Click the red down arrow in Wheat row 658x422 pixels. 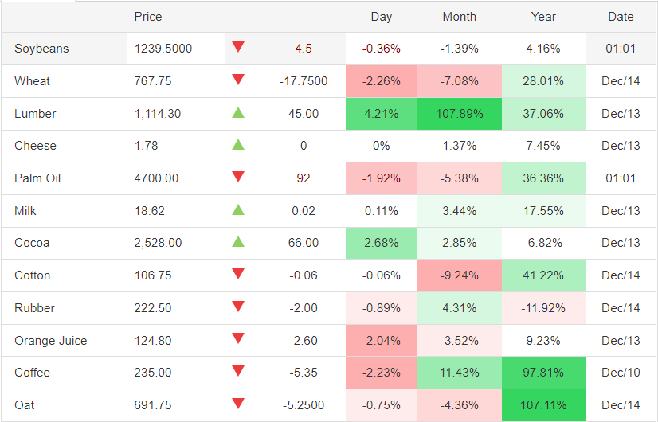[238, 80]
